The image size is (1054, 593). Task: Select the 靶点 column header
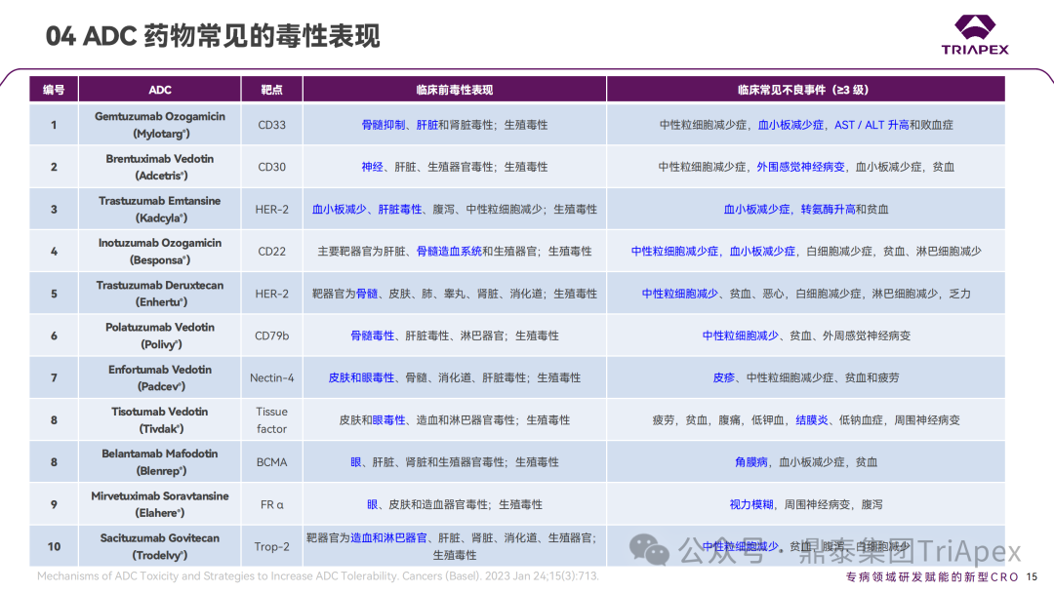pyautogui.click(x=271, y=89)
